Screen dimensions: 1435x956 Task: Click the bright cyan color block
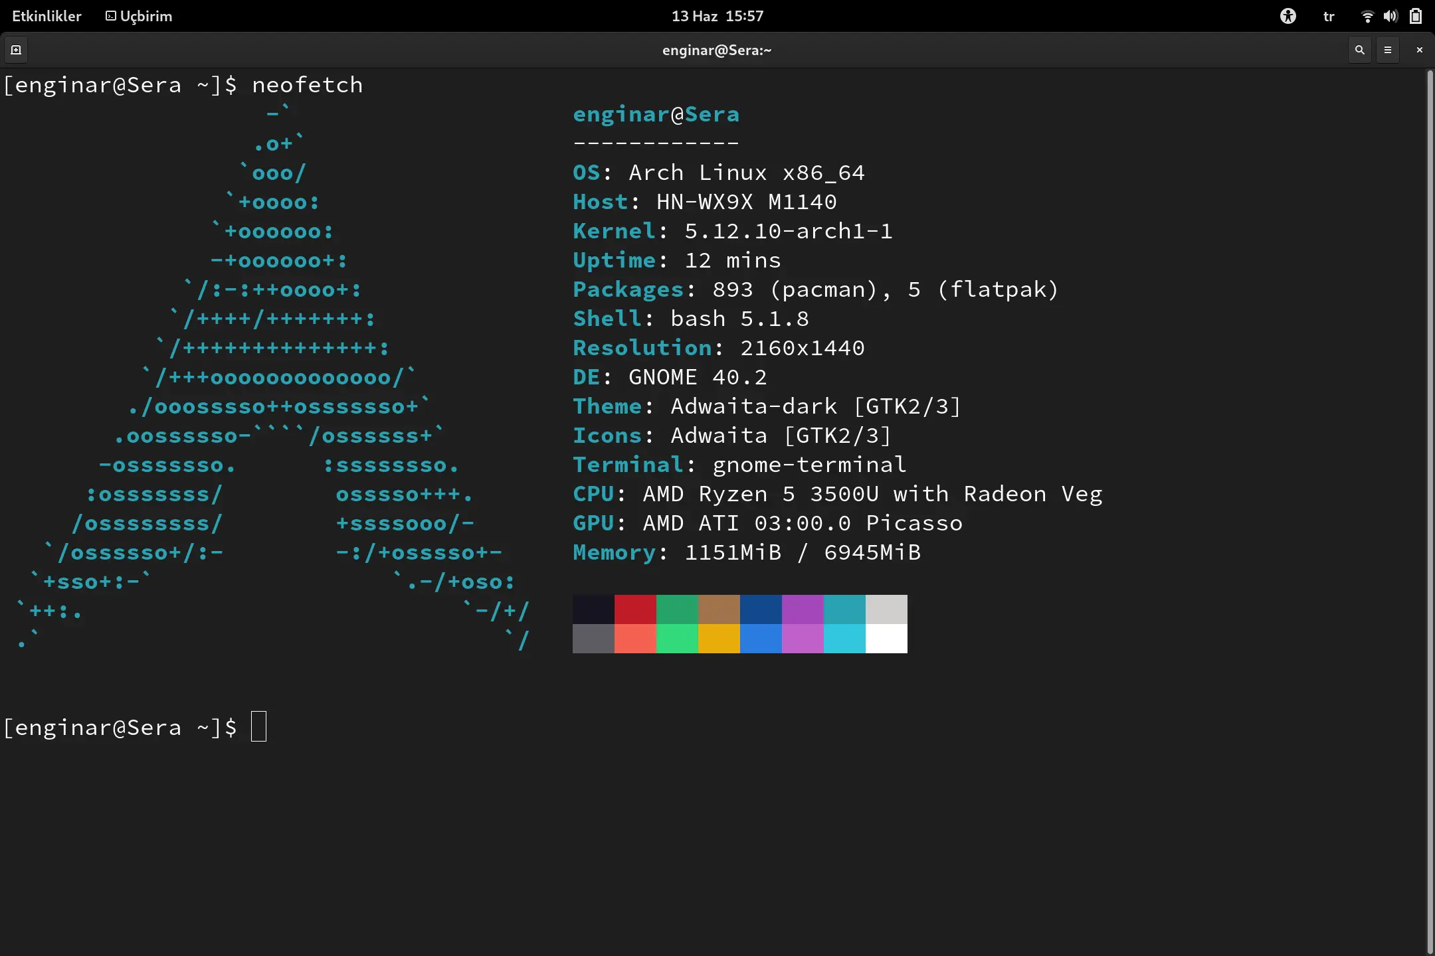844,639
